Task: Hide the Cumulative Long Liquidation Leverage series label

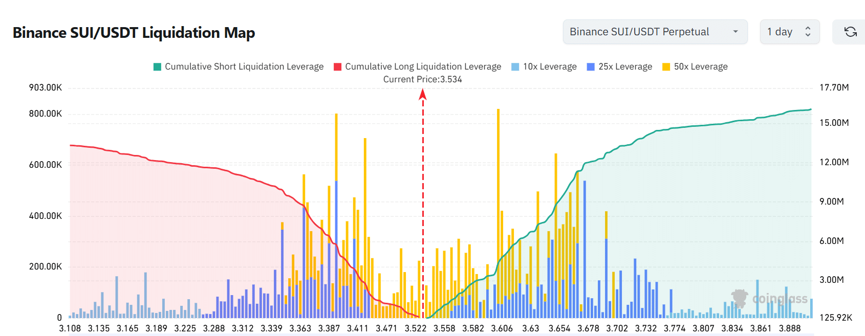Action: click(423, 66)
